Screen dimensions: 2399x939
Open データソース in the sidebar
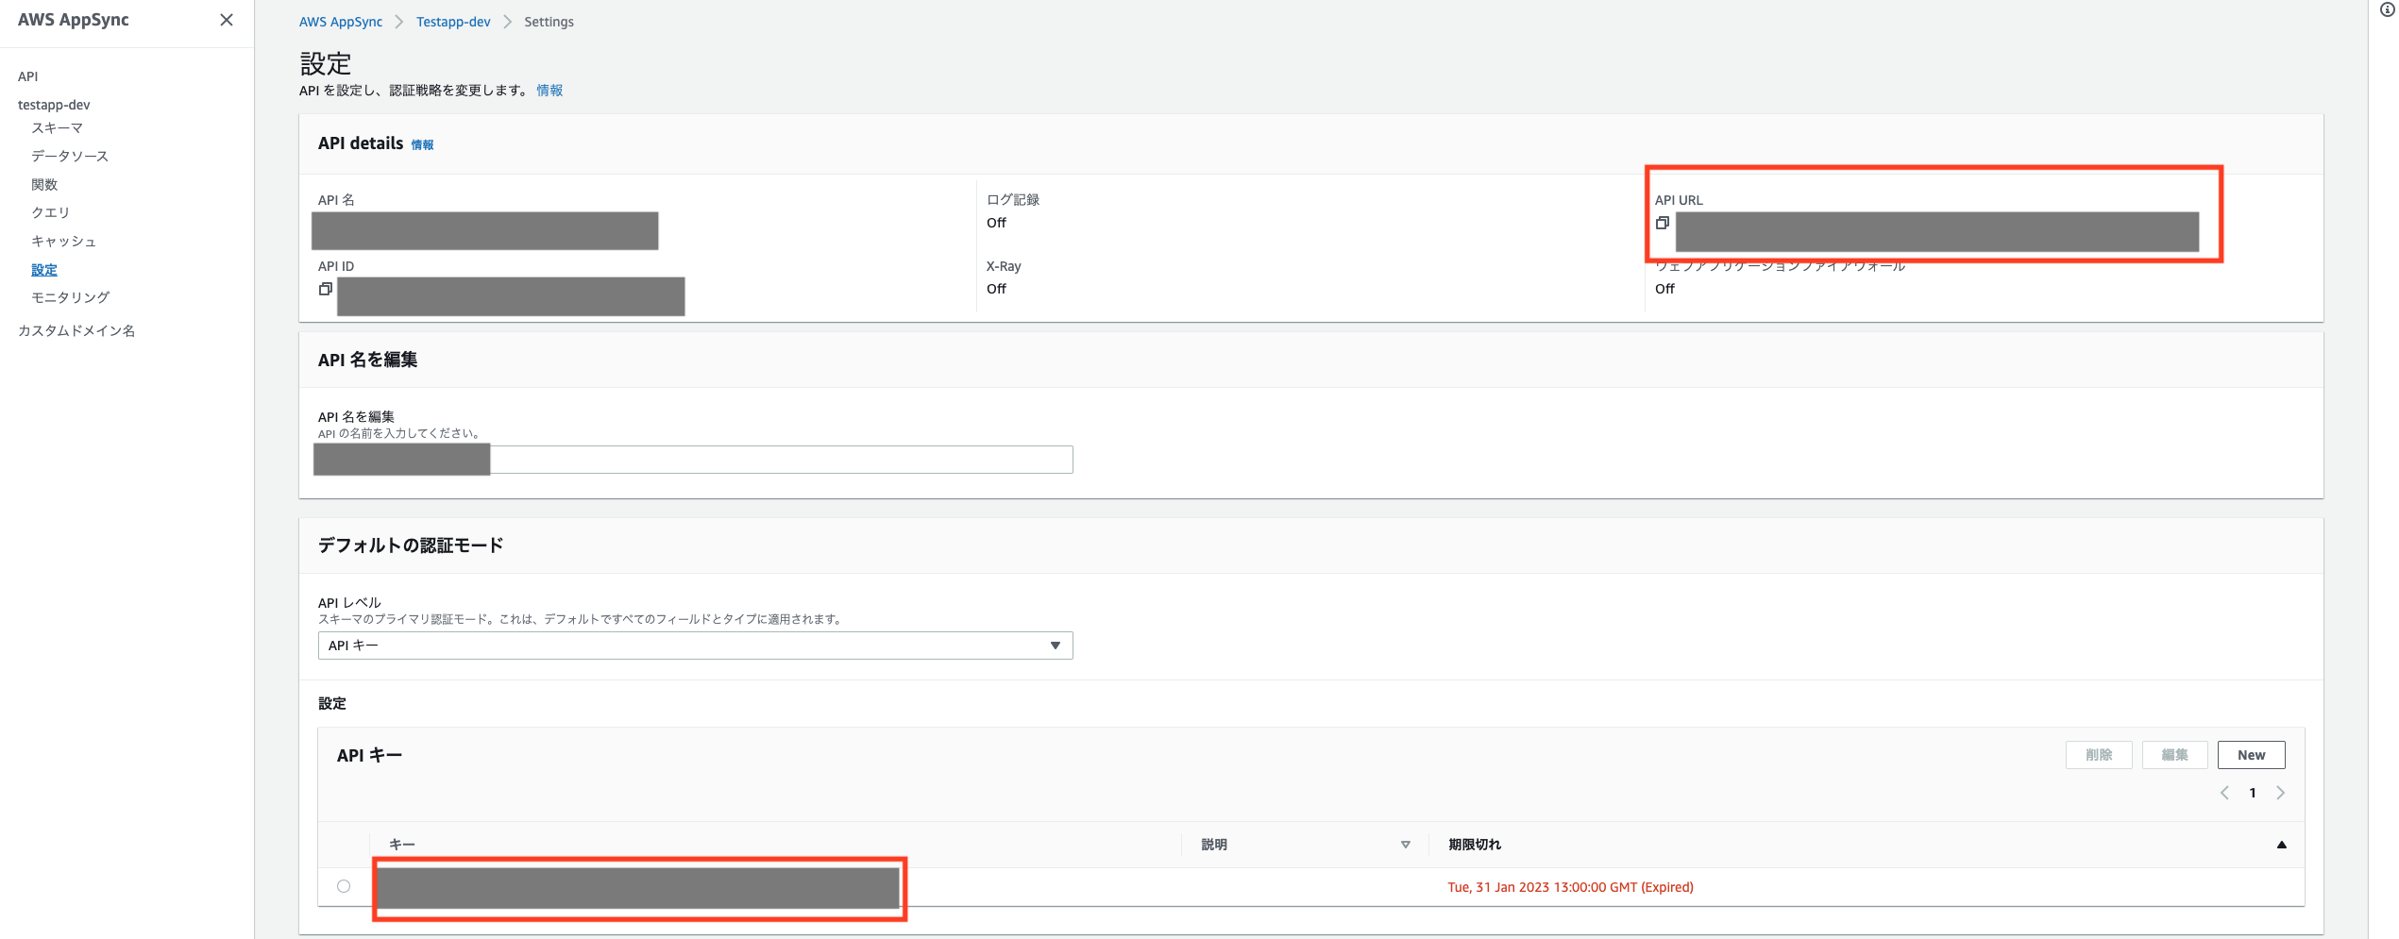70,156
